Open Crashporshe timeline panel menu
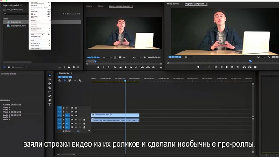This screenshot has height=157, width=279. [71, 73]
